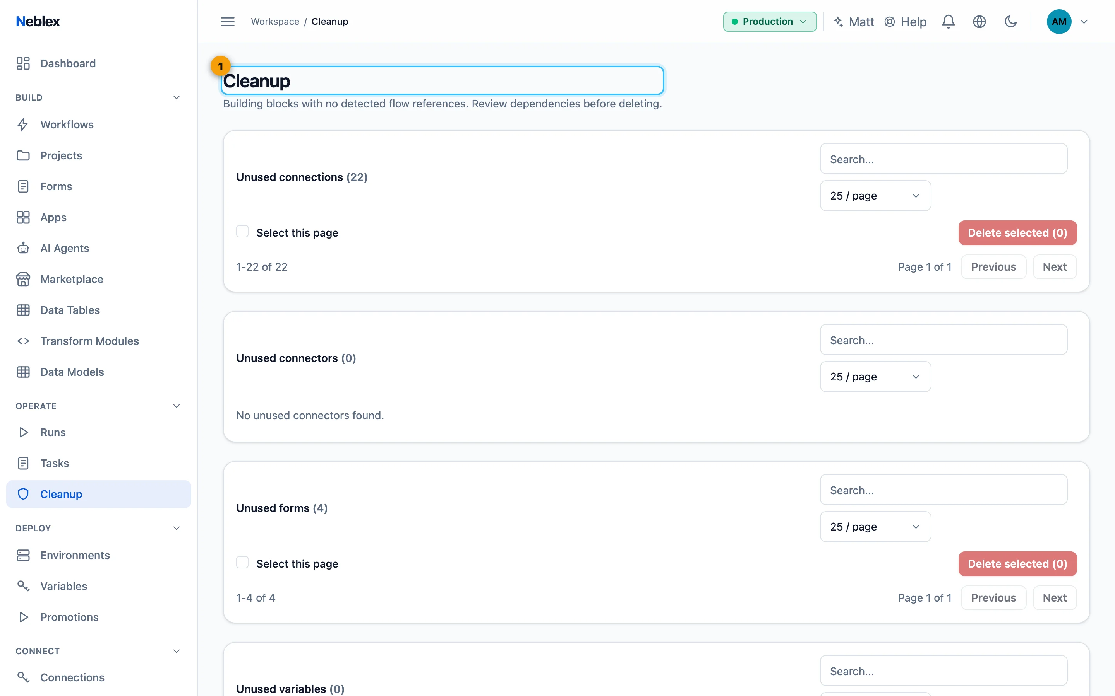Click the notifications bell icon
The image size is (1115, 696).
pos(948,22)
